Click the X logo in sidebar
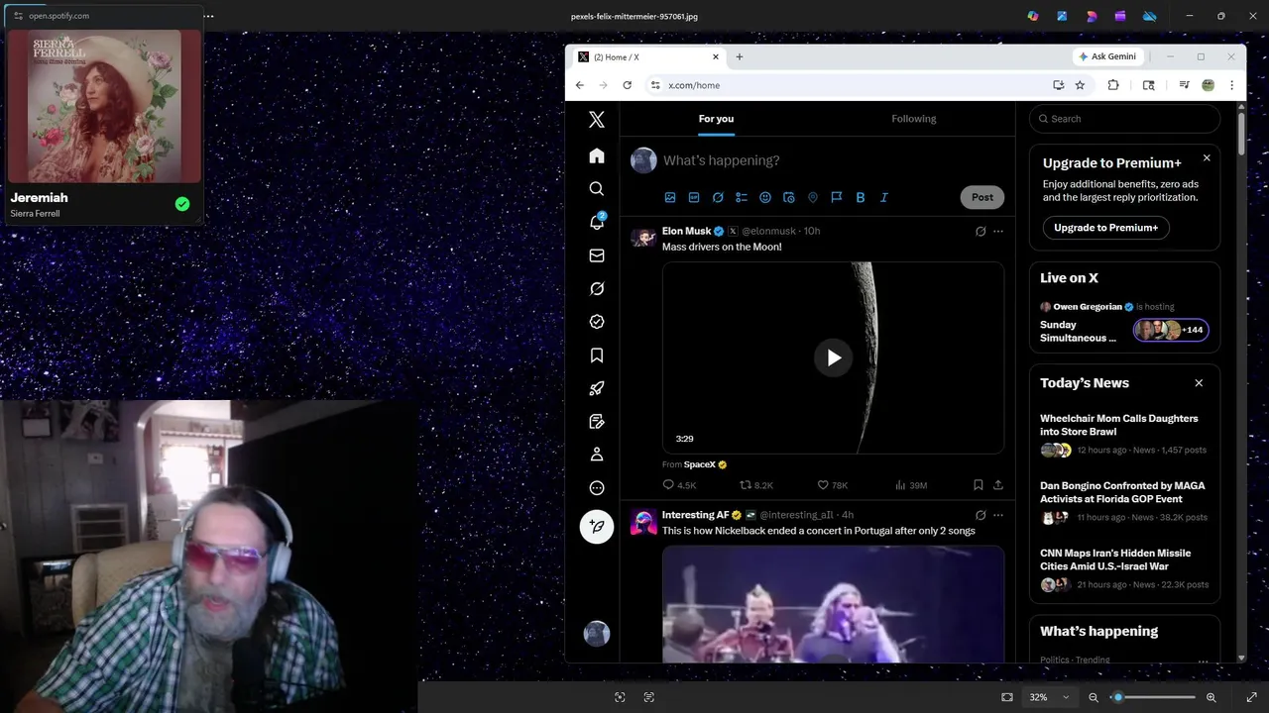Image resolution: width=1269 pixels, height=713 pixels. pos(596,120)
